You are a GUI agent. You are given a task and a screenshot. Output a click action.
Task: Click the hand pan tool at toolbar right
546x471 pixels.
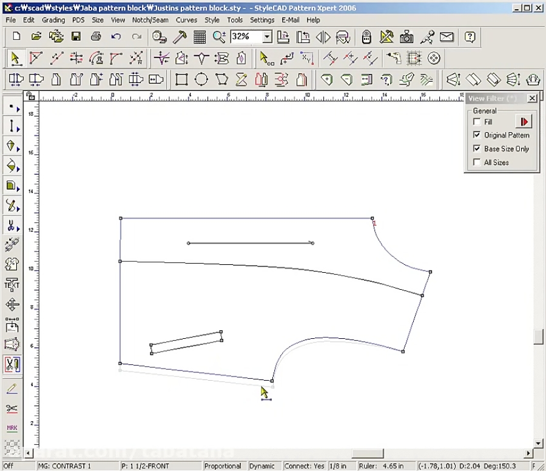pyautogui.click(x=533, y=79)
